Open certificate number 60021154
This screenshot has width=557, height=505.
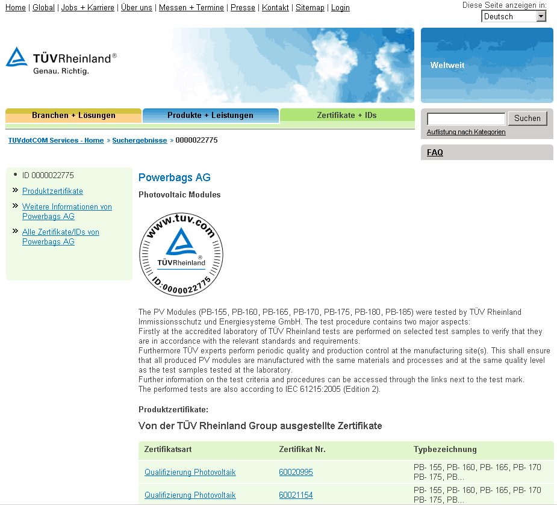pyautogui.click(x=296, y=495)
